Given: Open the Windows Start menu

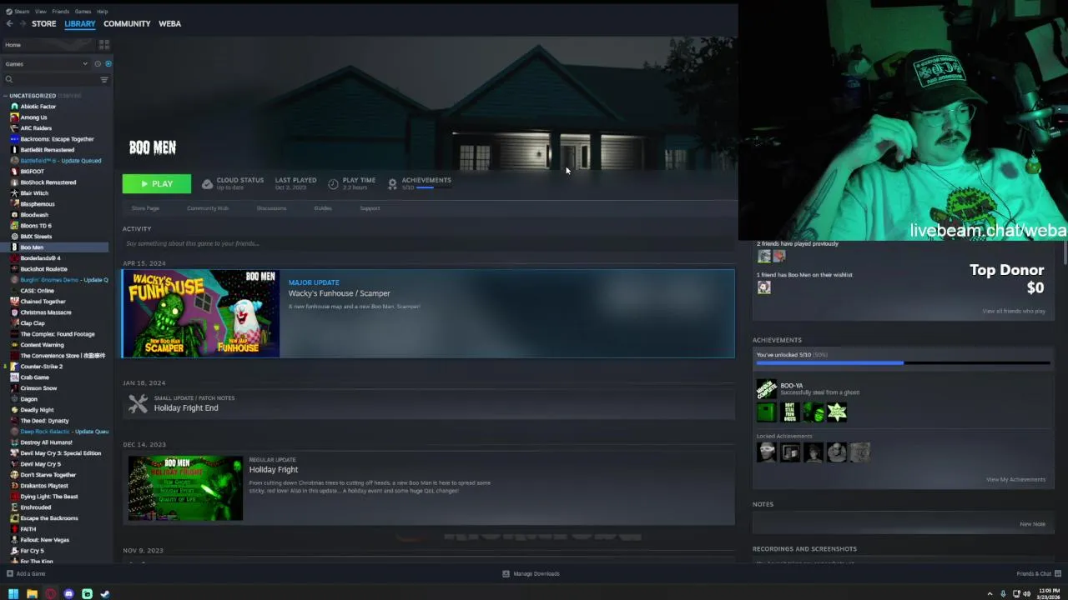Looking at the screenshot, I should click(13, 594).
